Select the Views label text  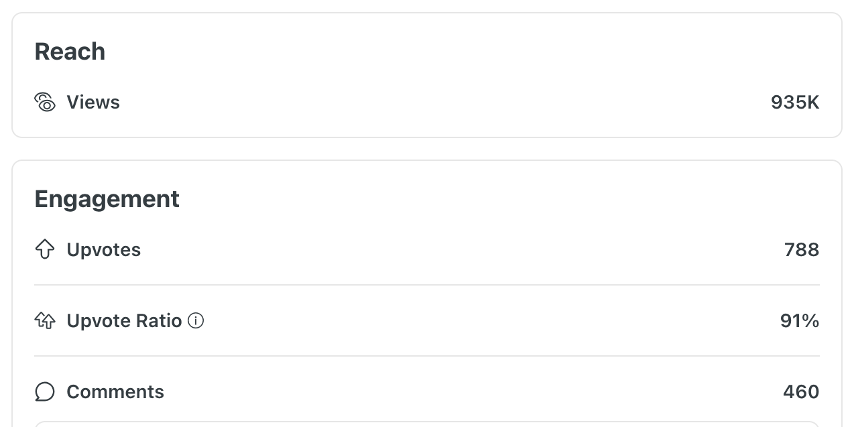[93, 103]
